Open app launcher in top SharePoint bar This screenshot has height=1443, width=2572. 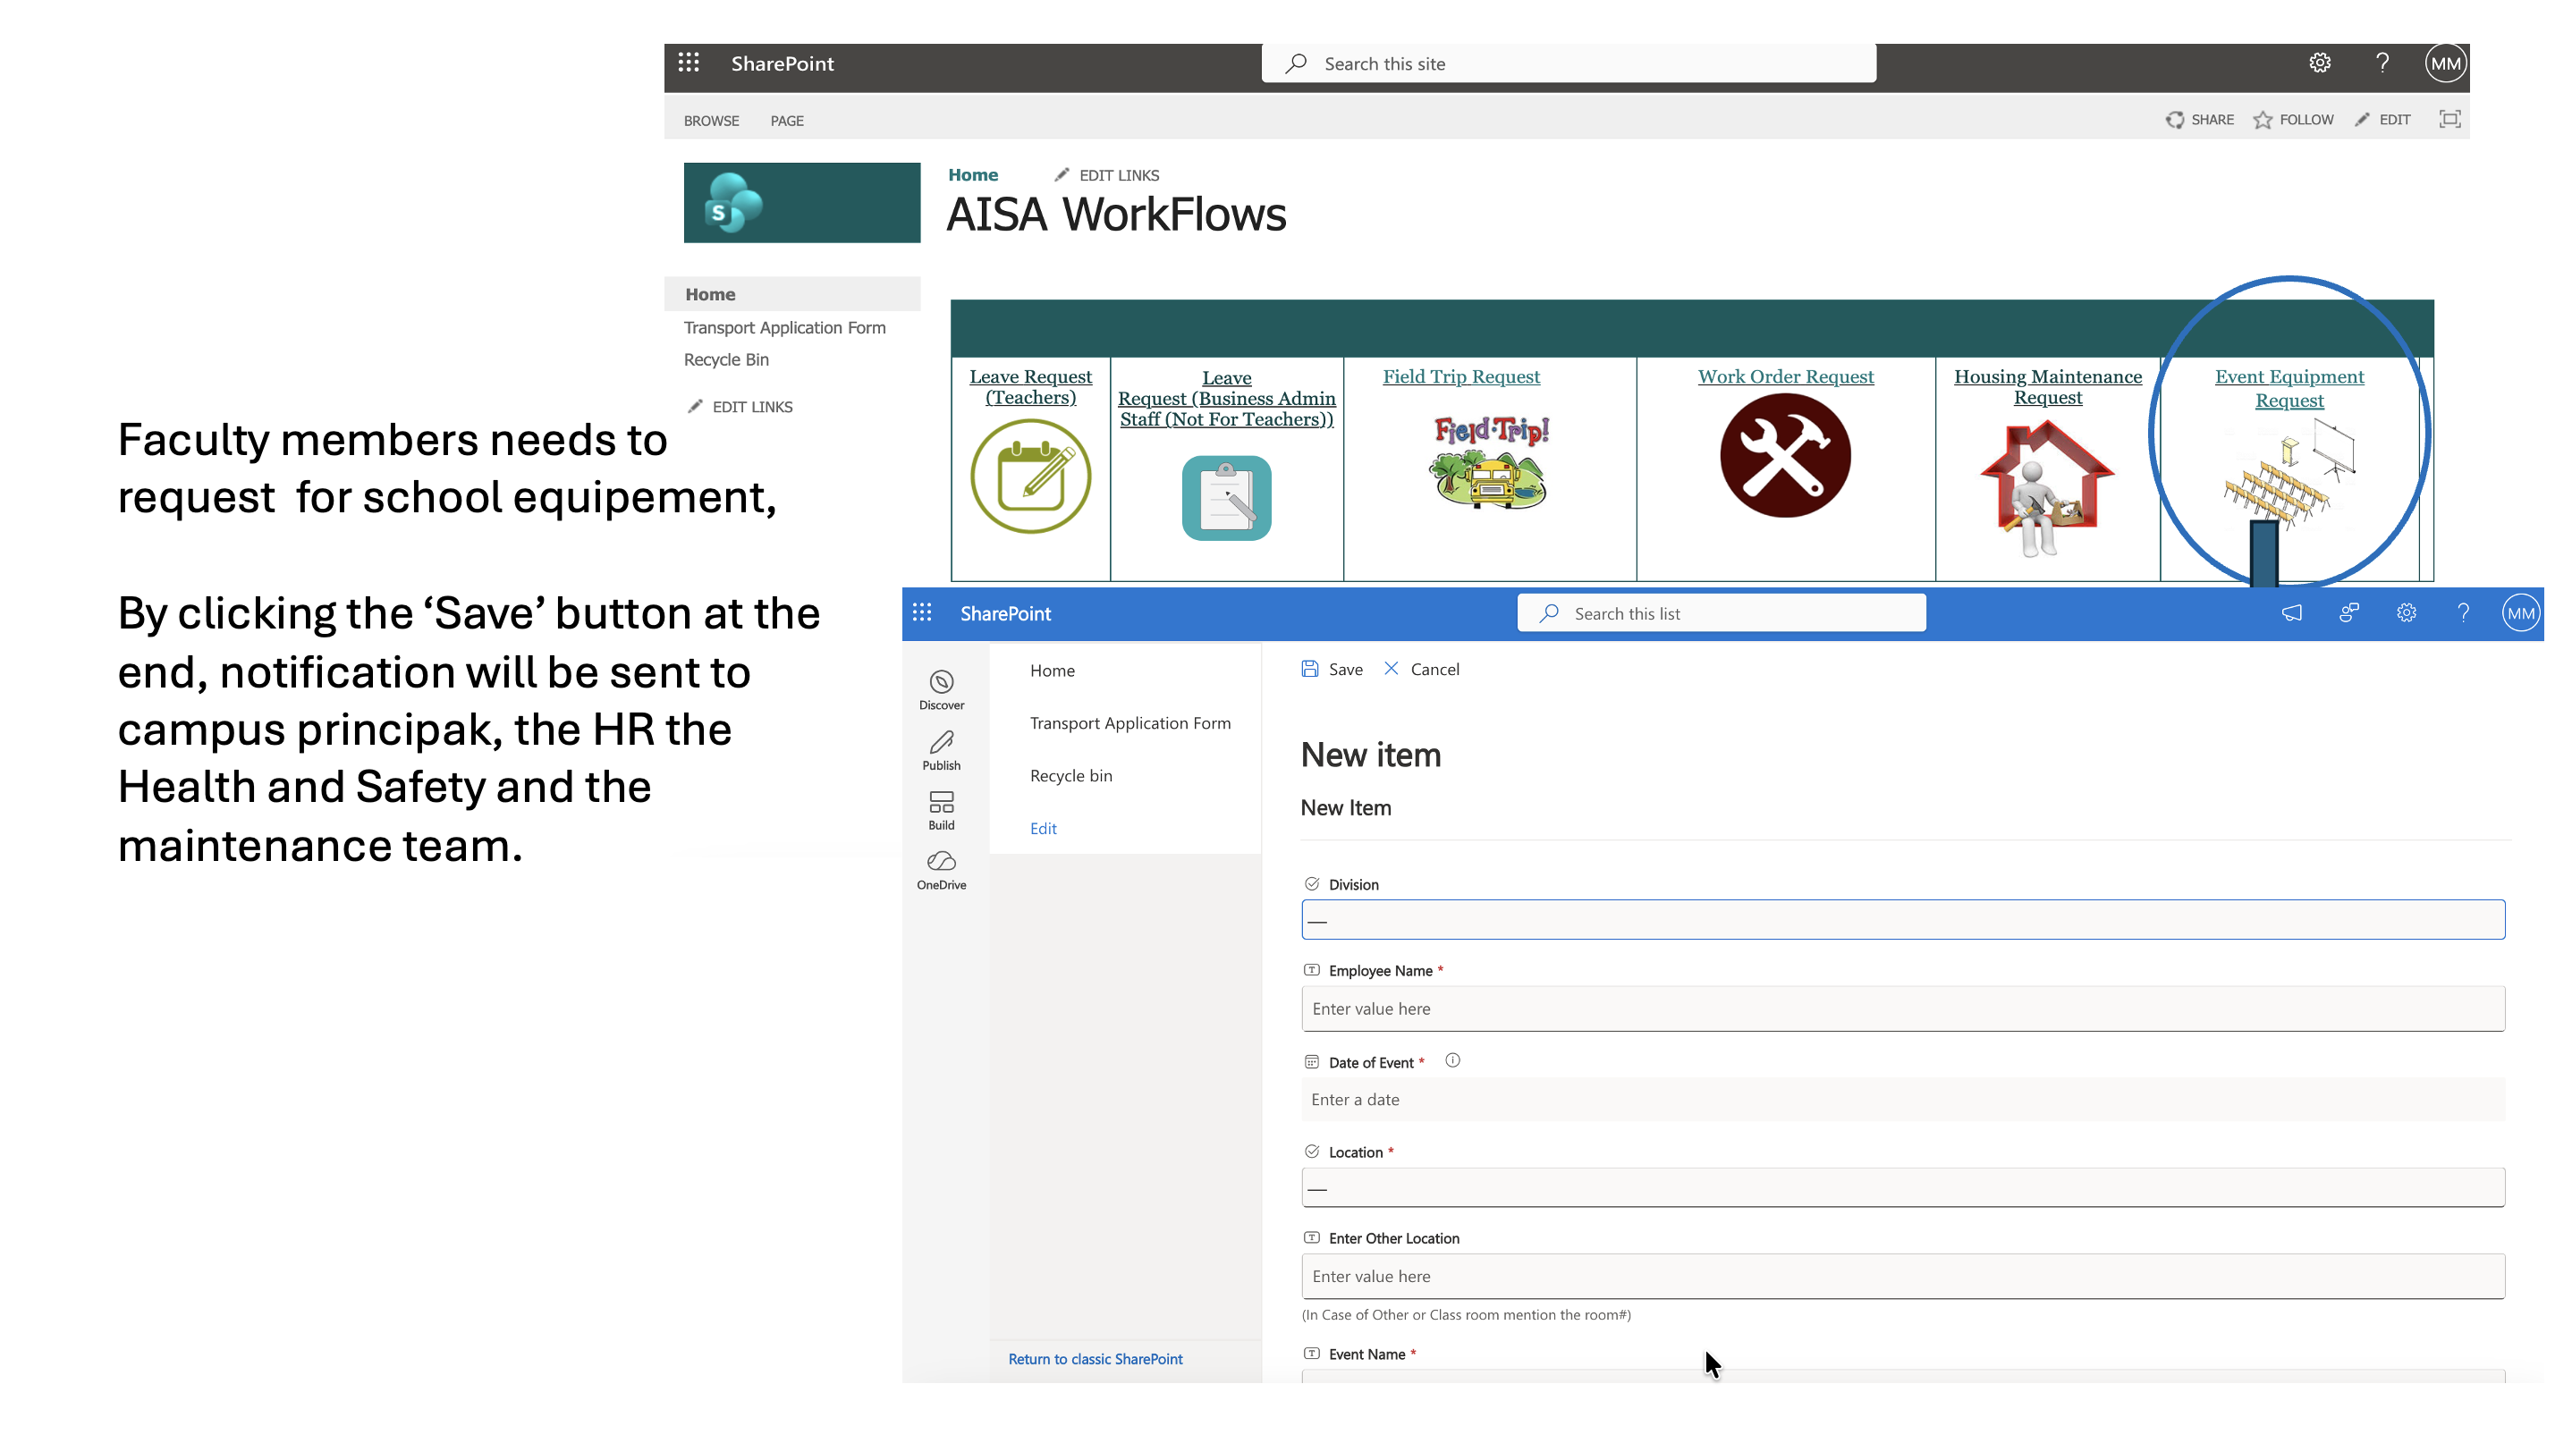689,63
